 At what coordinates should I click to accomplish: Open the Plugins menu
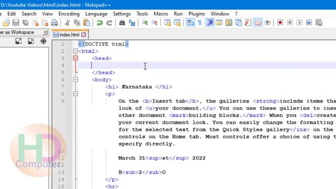[197, 14]
